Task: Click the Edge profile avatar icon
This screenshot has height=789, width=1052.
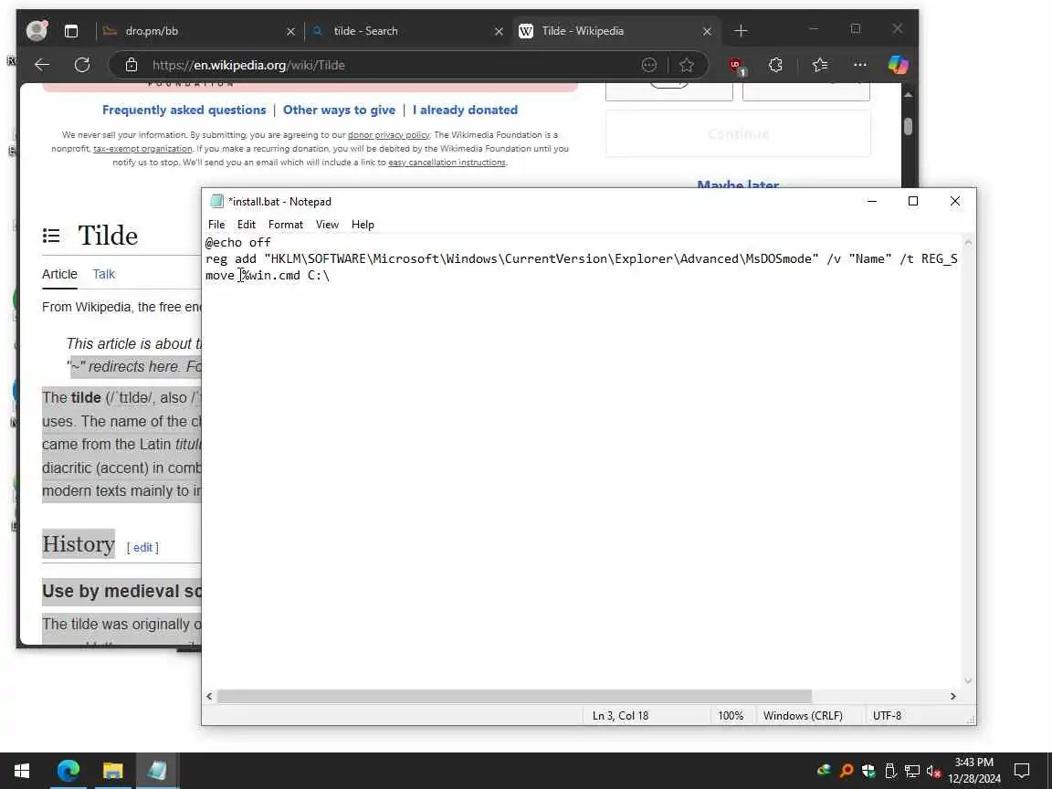Action: click(37, 30)
